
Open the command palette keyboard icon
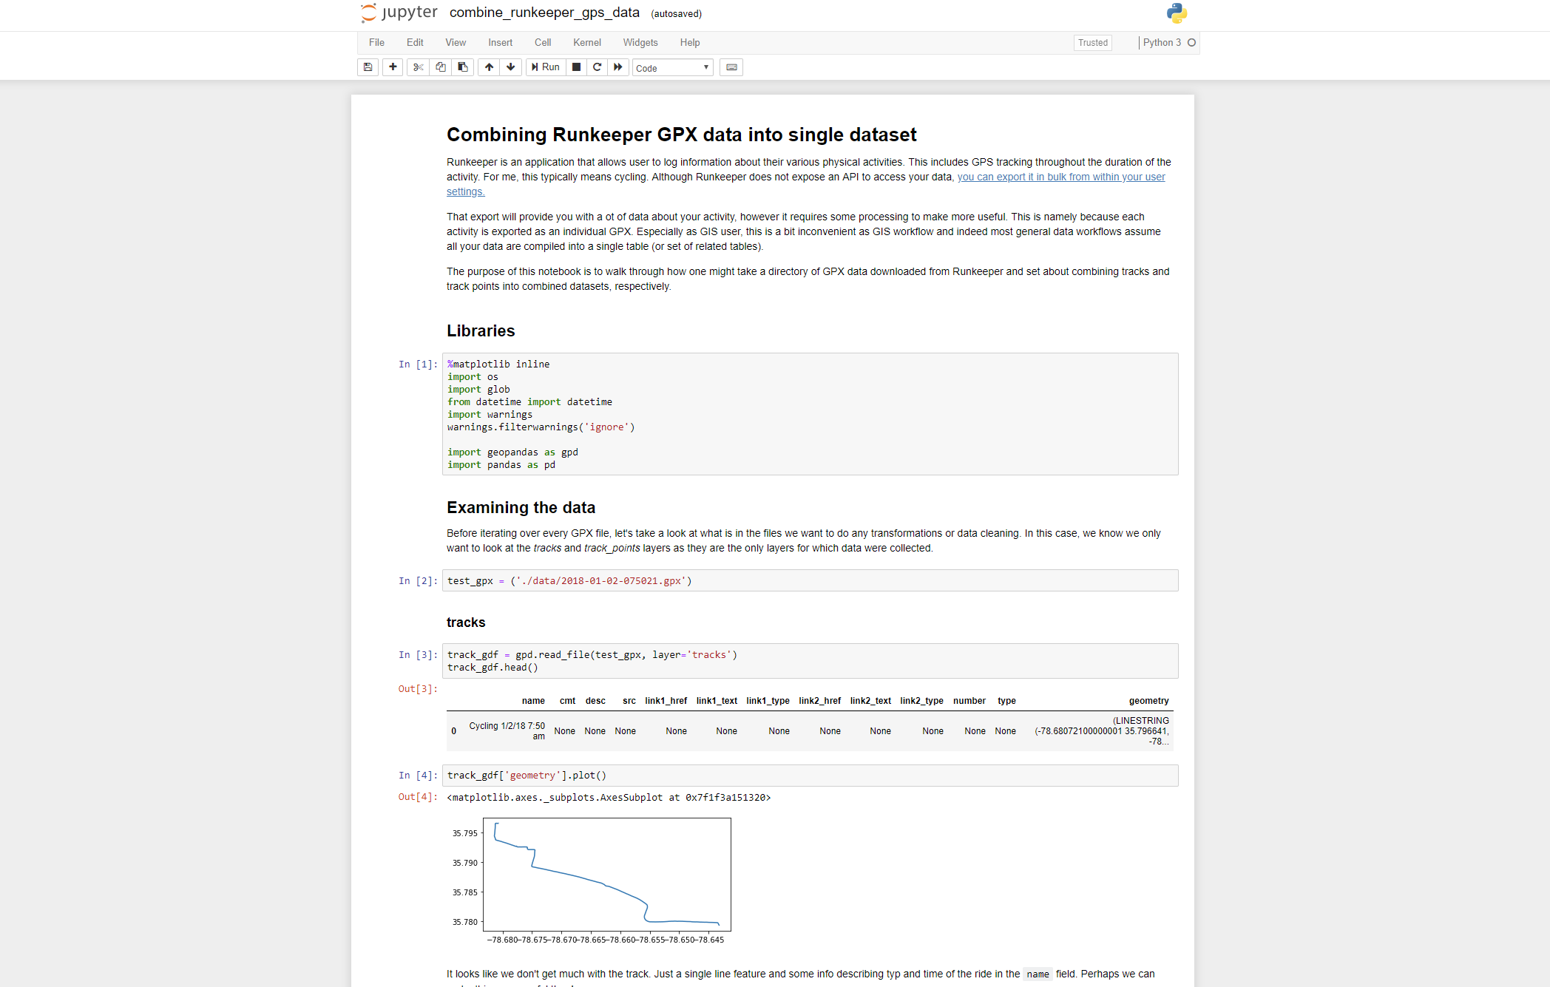(x=731, y=67)
